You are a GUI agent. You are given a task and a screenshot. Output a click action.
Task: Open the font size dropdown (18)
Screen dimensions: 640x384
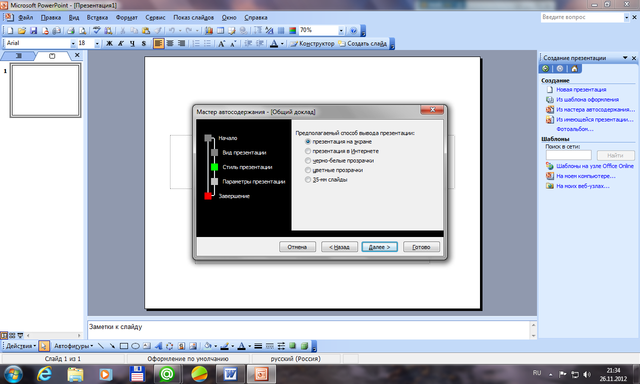(x=97, y=43)
